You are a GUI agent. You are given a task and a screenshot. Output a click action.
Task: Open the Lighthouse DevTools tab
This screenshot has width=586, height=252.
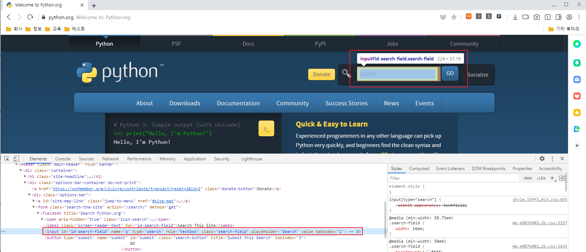tap(252, 159)
